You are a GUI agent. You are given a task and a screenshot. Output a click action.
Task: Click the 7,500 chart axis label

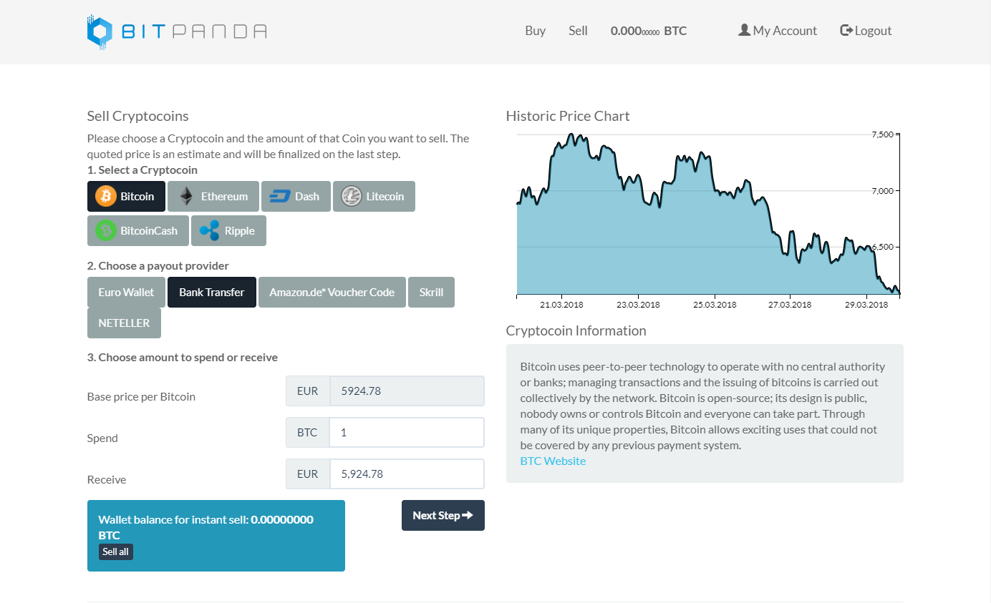tap(882, 134)
